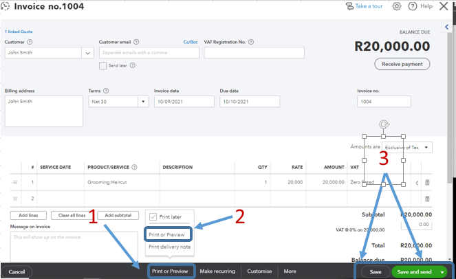Click the drag handle of line 2

coord(15,199)
